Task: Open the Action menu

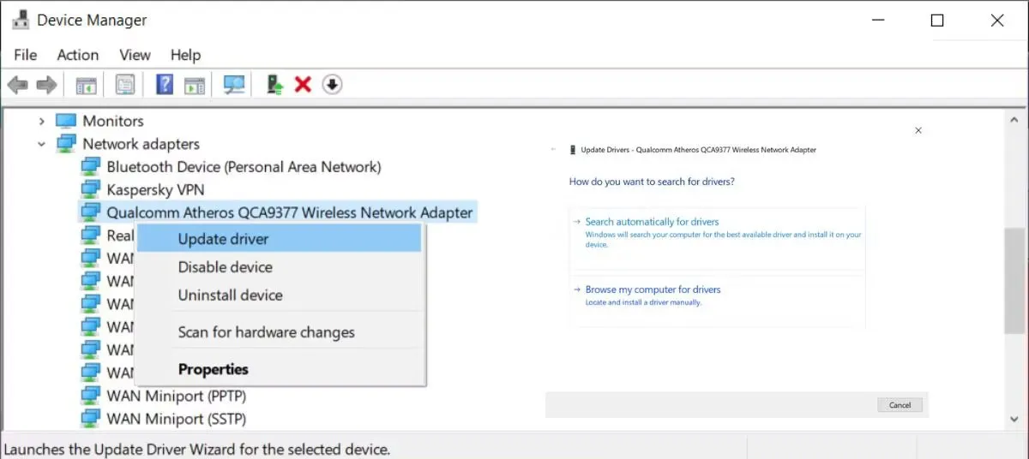Action: (77, 55)
